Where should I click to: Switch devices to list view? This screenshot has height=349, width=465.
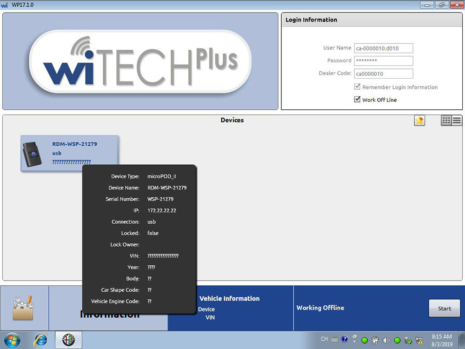457,121
